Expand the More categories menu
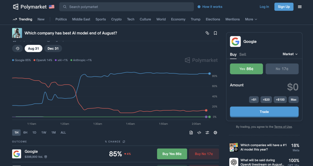Image resolution: width=313 pixels, height=166 pixels. pyautogui.click(x=251, y=19)
